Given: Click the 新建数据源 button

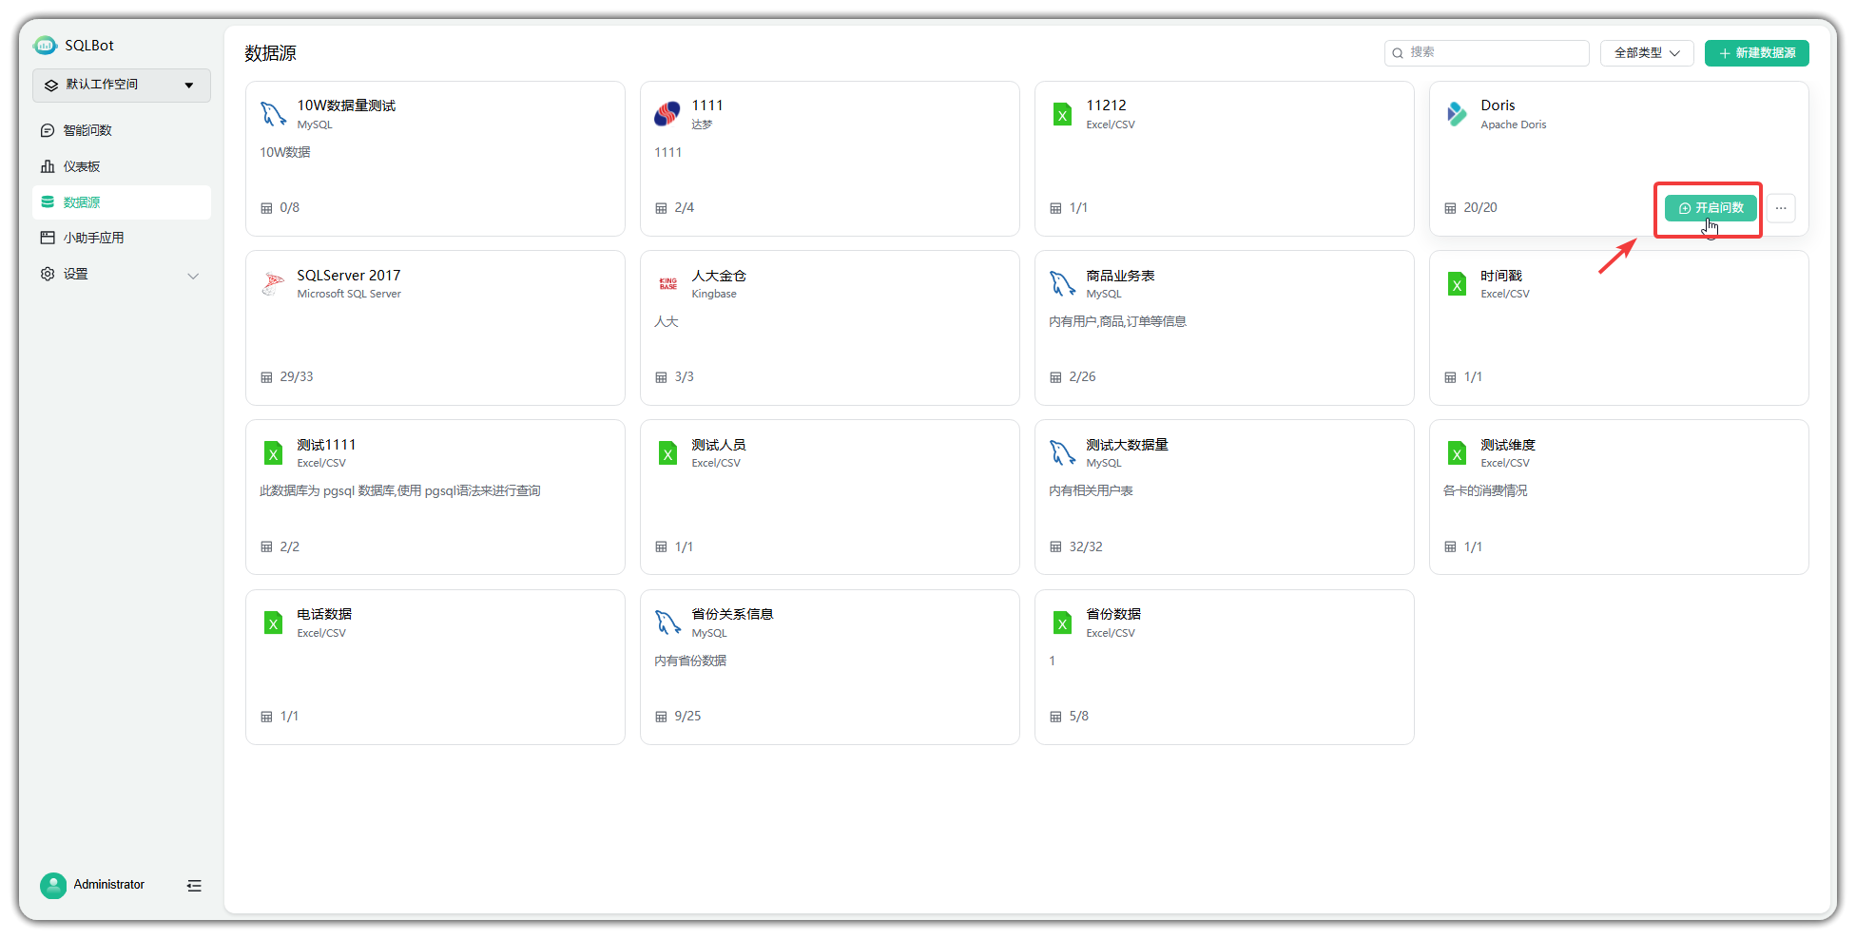Looking at the screenshot, I should [1756, 53].
